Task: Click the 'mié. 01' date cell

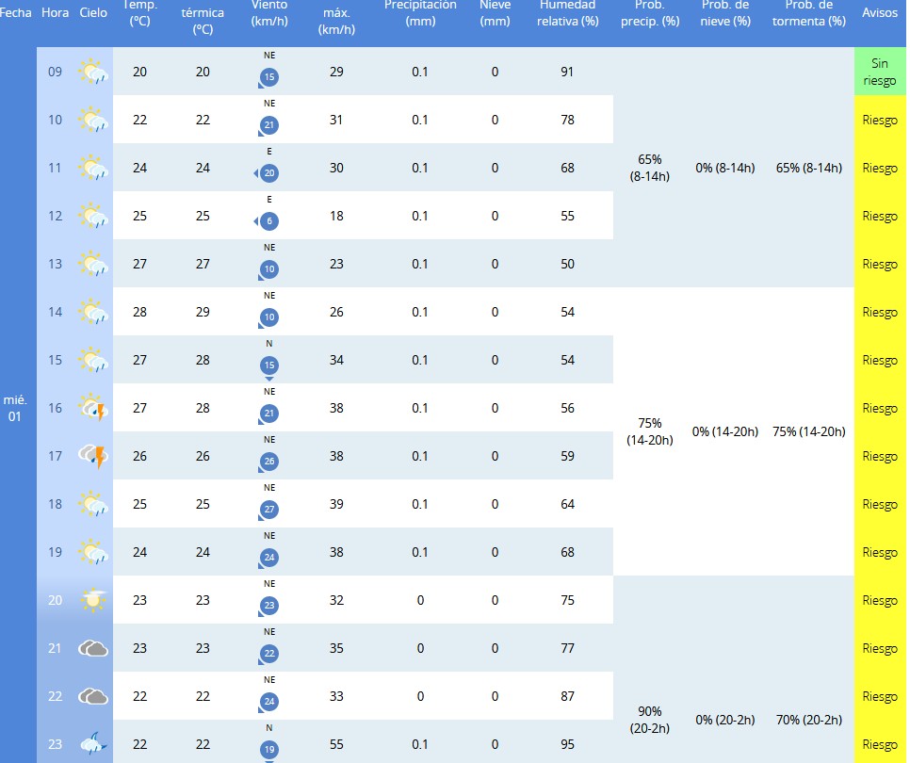Action: tap(15, 408)
